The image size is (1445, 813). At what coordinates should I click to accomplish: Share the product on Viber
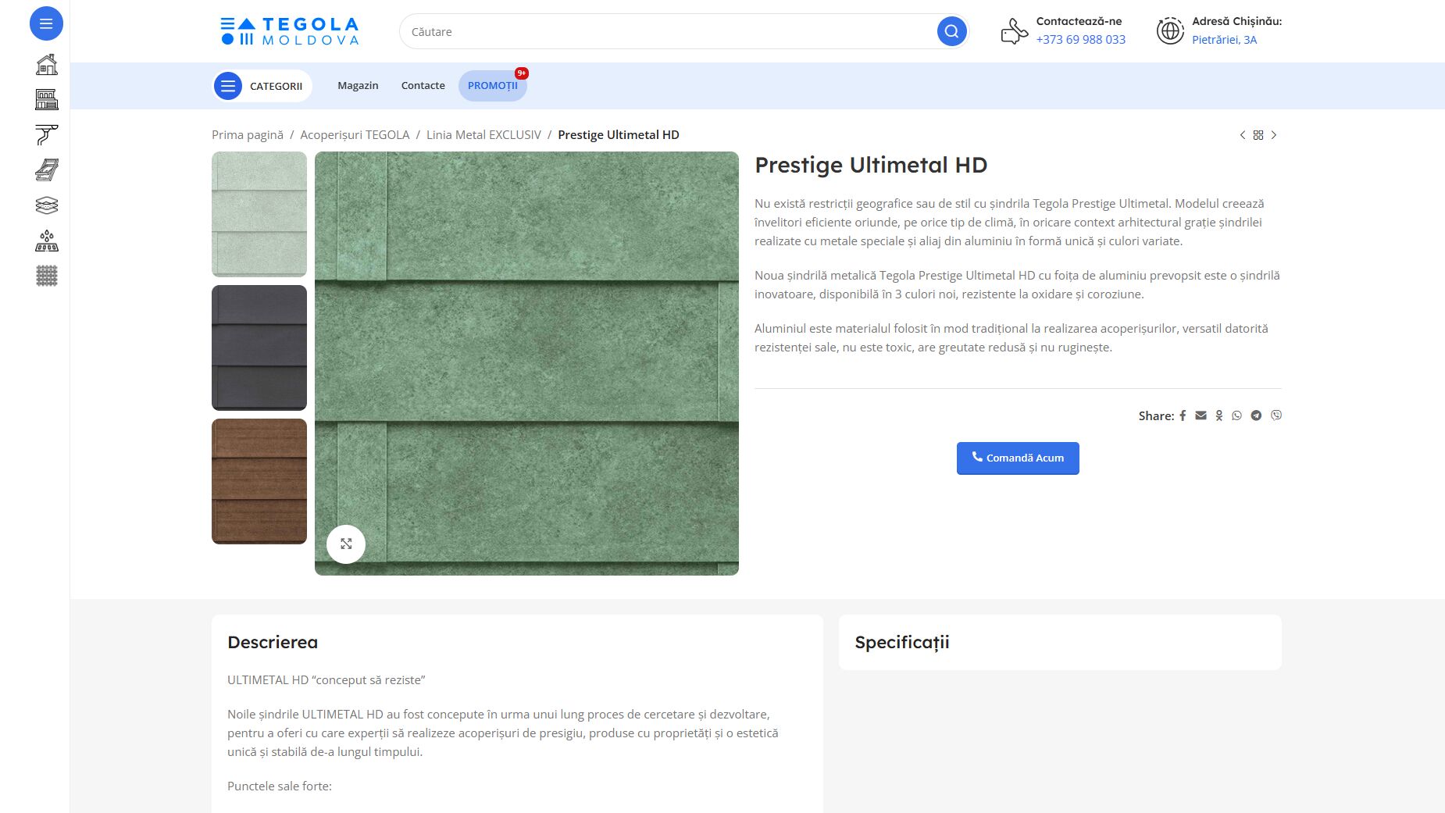point(1276,415)
